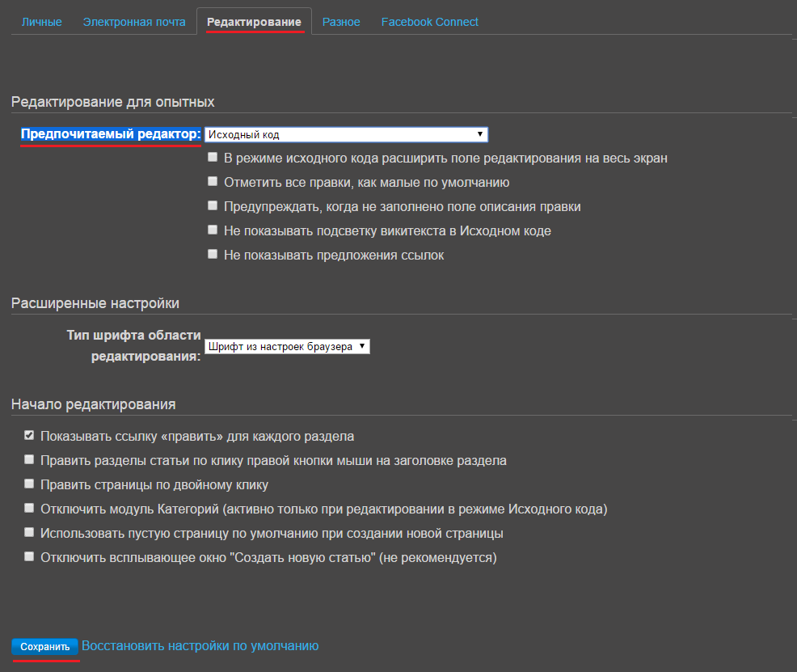The width and height of the screenshot is (797, 672).
Task: Click 'Восстановить настройки по умолчанию' link
Action: [200, 646]
